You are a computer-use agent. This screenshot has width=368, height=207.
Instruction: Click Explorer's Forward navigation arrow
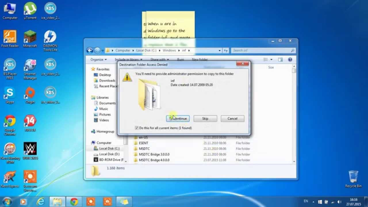pyautogui.click(x=97, y=50)
